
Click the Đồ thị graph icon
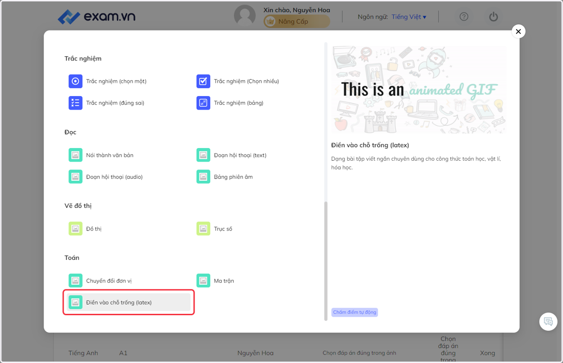tap(76, 229)
